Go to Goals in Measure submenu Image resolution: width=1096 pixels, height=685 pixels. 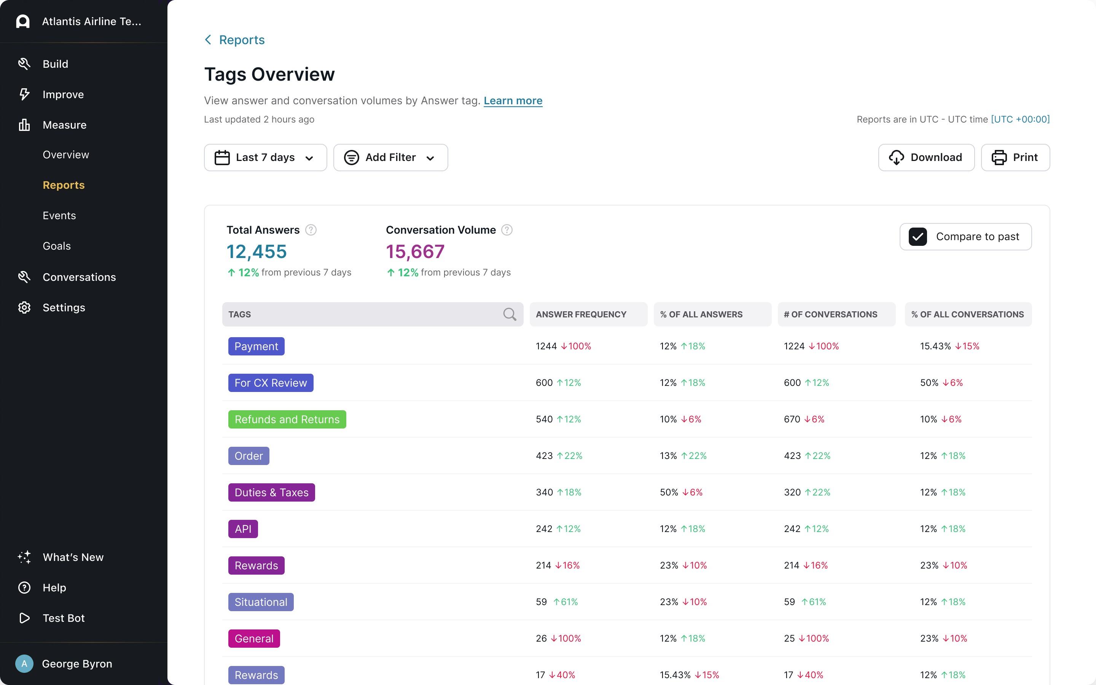coord(57,246)
